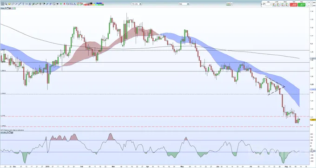Open the drawing color palette
316x168 pixels.
point(93,4)
